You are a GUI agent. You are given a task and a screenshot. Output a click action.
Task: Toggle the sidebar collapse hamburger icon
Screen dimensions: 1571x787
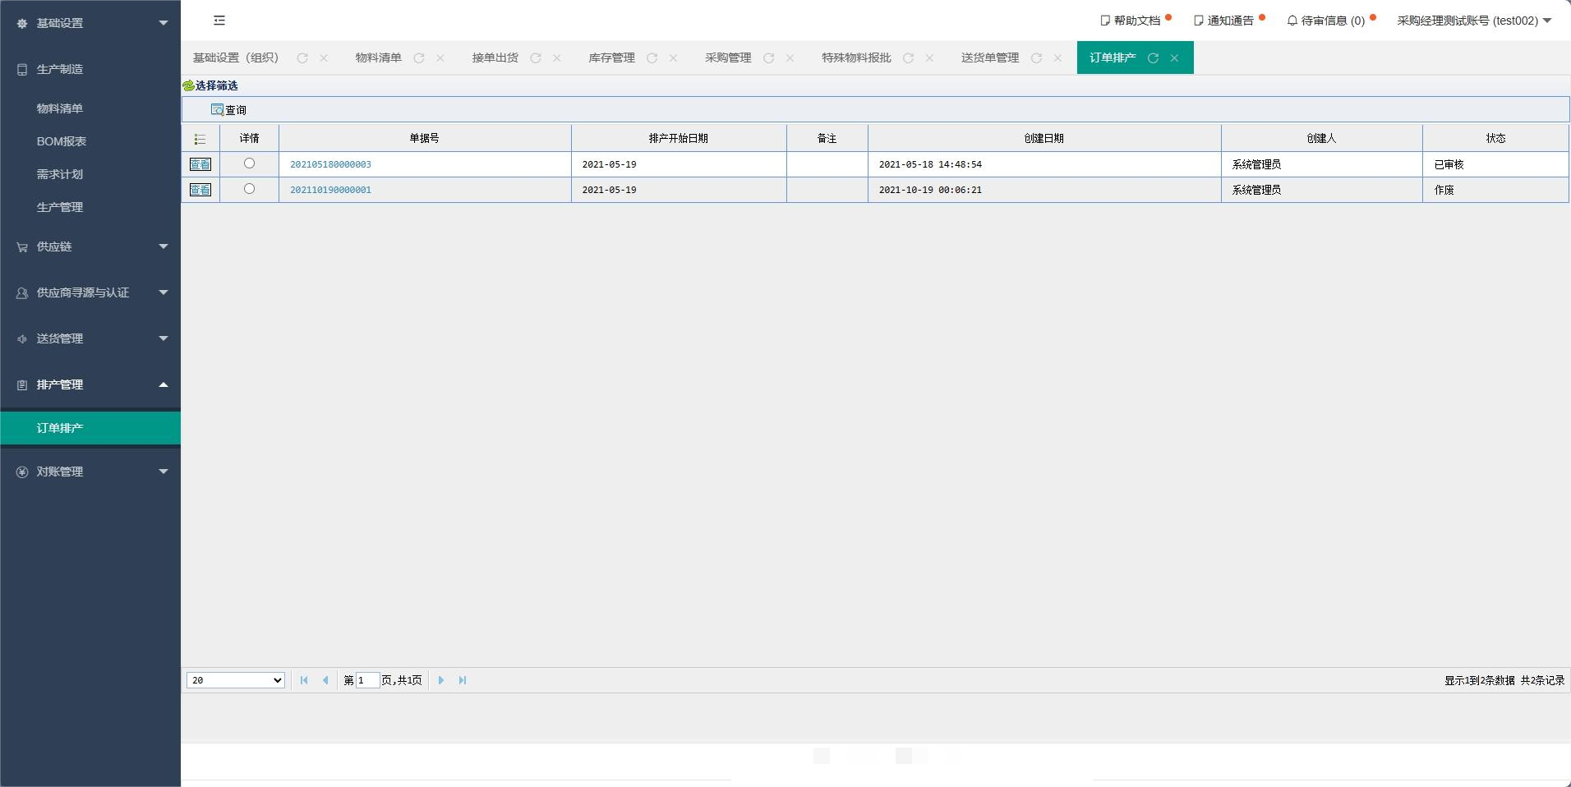[x=219, y=21]
